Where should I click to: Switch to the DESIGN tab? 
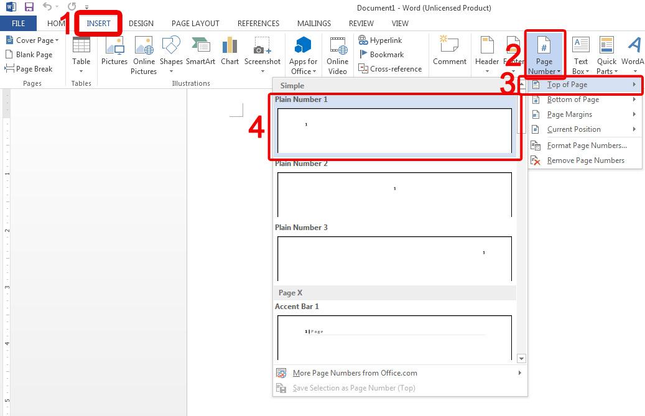pyautogui.click(x=141, y=24)
